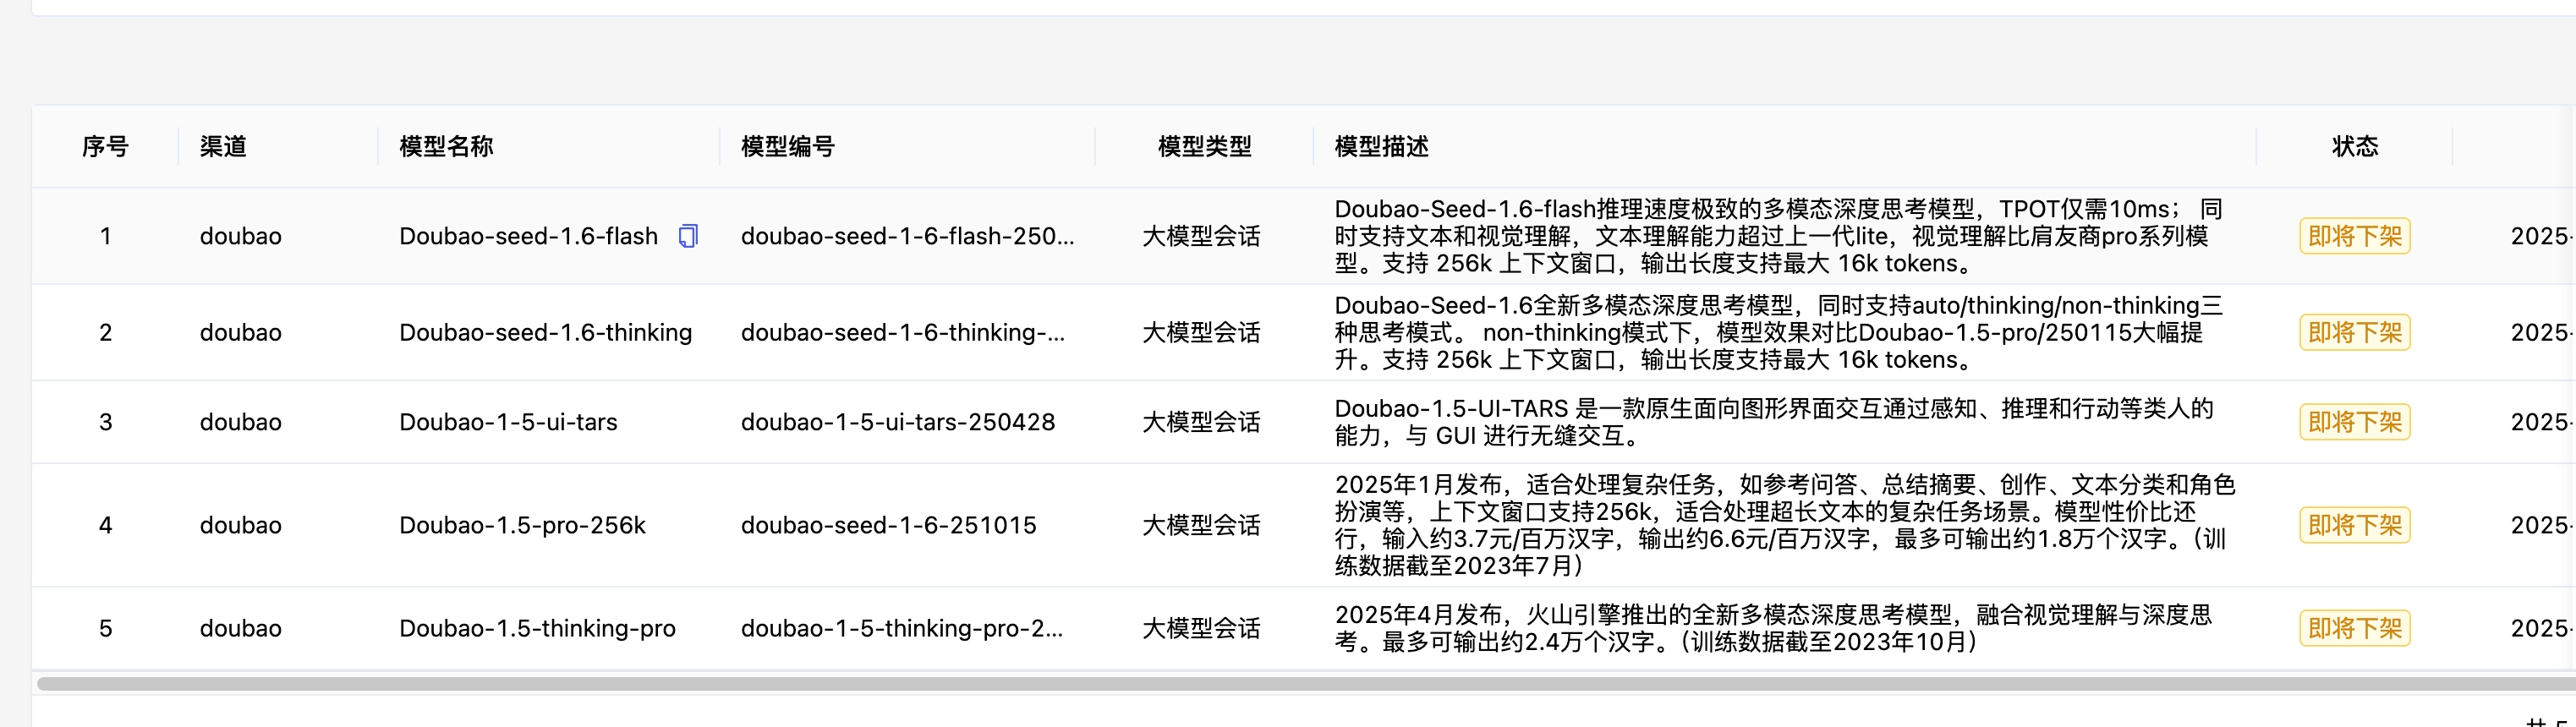Click the 即将下架 tag for Doubao-1.5-thinking-pro
This screenshot has width=2576, height=727.
[2355, 628]
